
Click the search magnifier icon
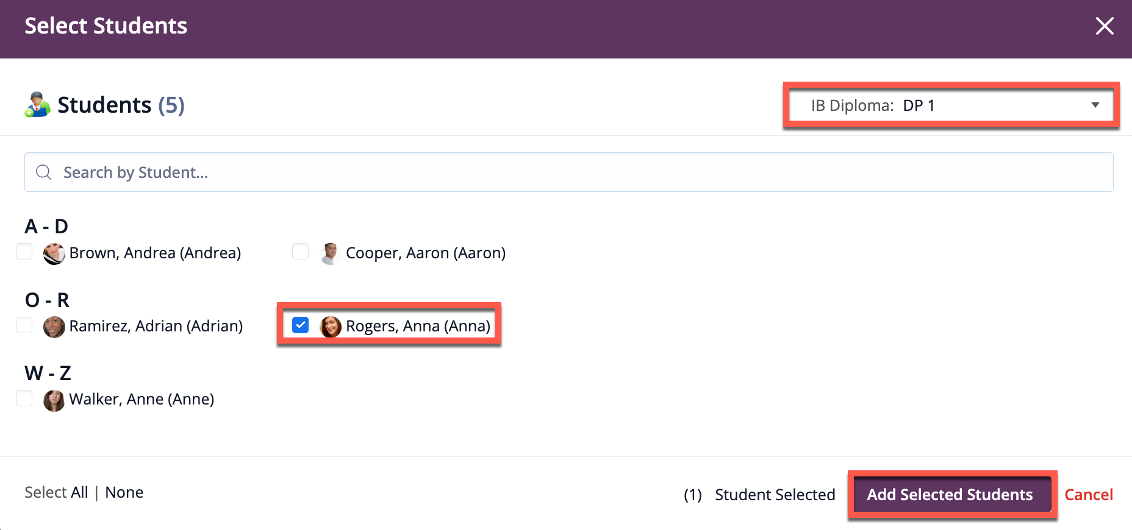coord(44,172)
